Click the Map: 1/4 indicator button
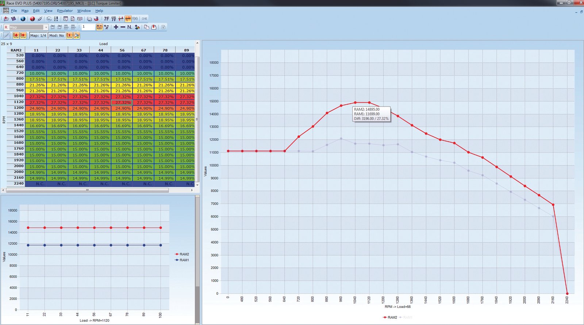The height and width of the screenshot is (325, 584). [x=38, y=35]
